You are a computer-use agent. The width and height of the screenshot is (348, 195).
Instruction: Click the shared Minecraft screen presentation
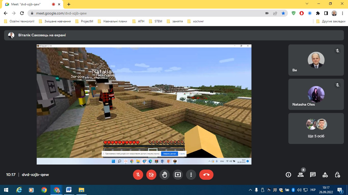pos(144,104)
